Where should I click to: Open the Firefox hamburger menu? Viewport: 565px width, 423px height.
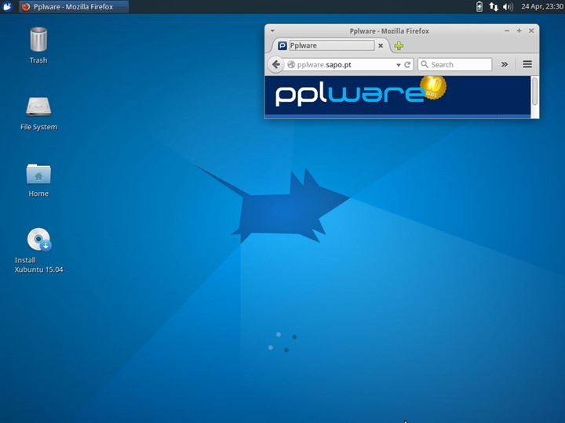pyautogui.click(x=527, y=64)
